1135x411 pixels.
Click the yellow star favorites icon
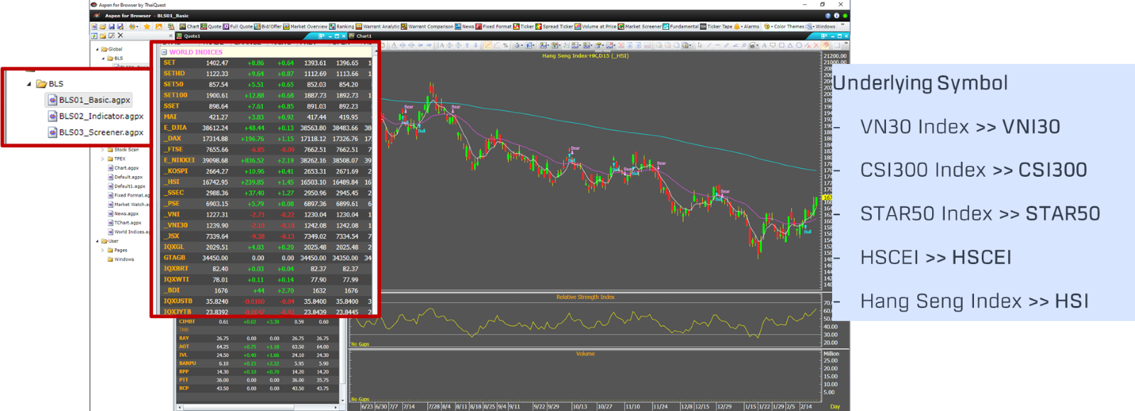pos(147,26)
